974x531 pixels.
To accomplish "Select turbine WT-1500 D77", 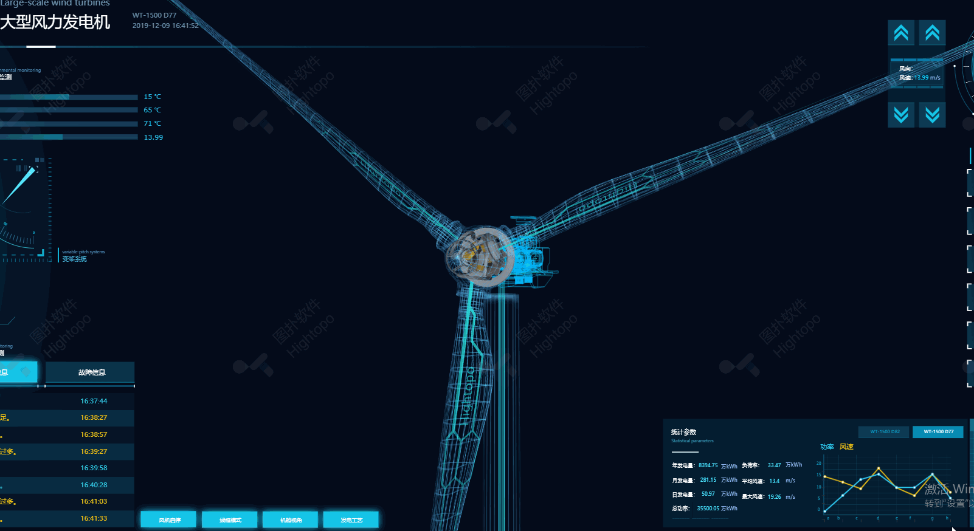I will [x=938, y=432].
